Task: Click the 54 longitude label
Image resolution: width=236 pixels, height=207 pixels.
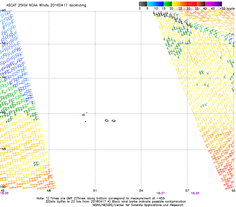Action: tap(141, 191)
